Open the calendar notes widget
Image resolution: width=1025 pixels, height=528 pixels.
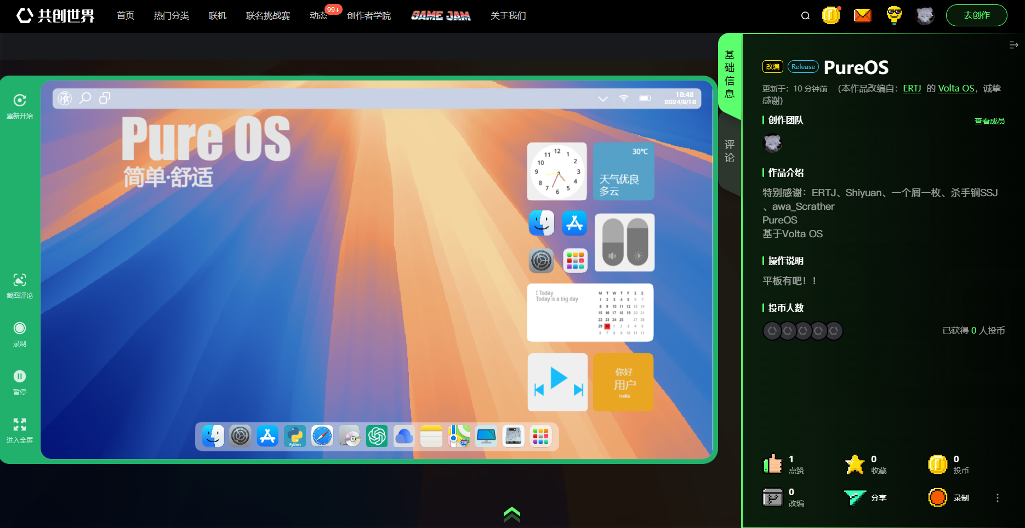[x=590, y=313]
